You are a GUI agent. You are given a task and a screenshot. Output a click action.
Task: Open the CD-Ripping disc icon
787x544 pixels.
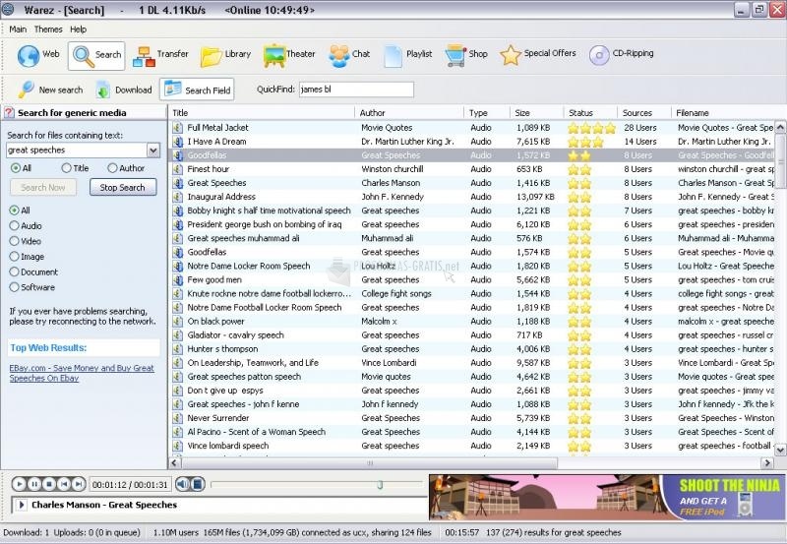click(599, 55)
